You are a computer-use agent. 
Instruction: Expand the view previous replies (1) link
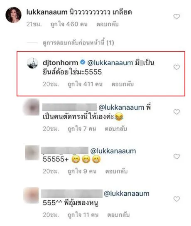[x=78, y=43]
